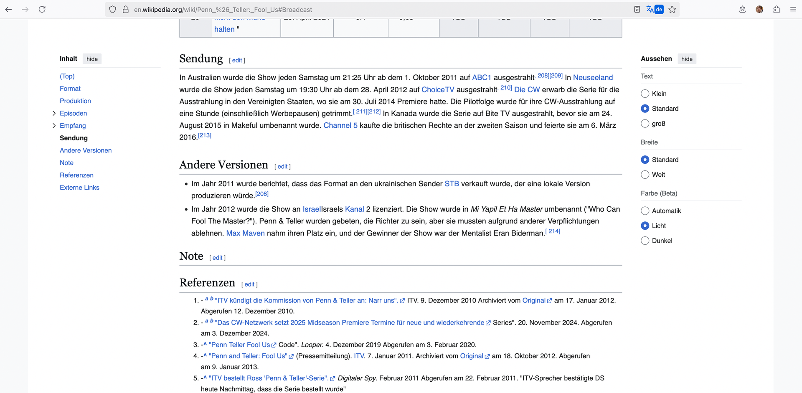Hide the Aussehen panel

687,59
